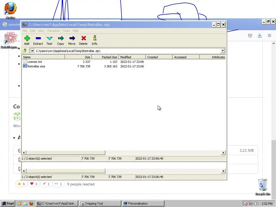Viewport: 276px width, 207px height.
Task: Open the Firefox hamburger menu
Action: point(270,36)
